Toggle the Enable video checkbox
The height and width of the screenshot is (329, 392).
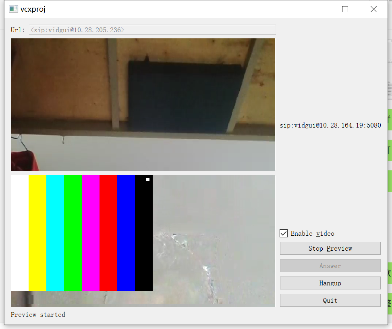click(284, 233)
